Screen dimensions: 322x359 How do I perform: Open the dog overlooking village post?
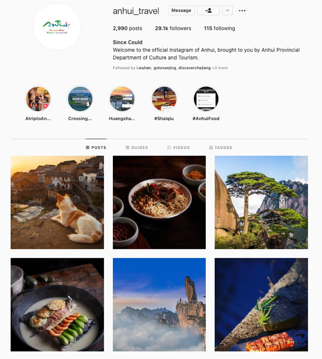click(57, 202)
